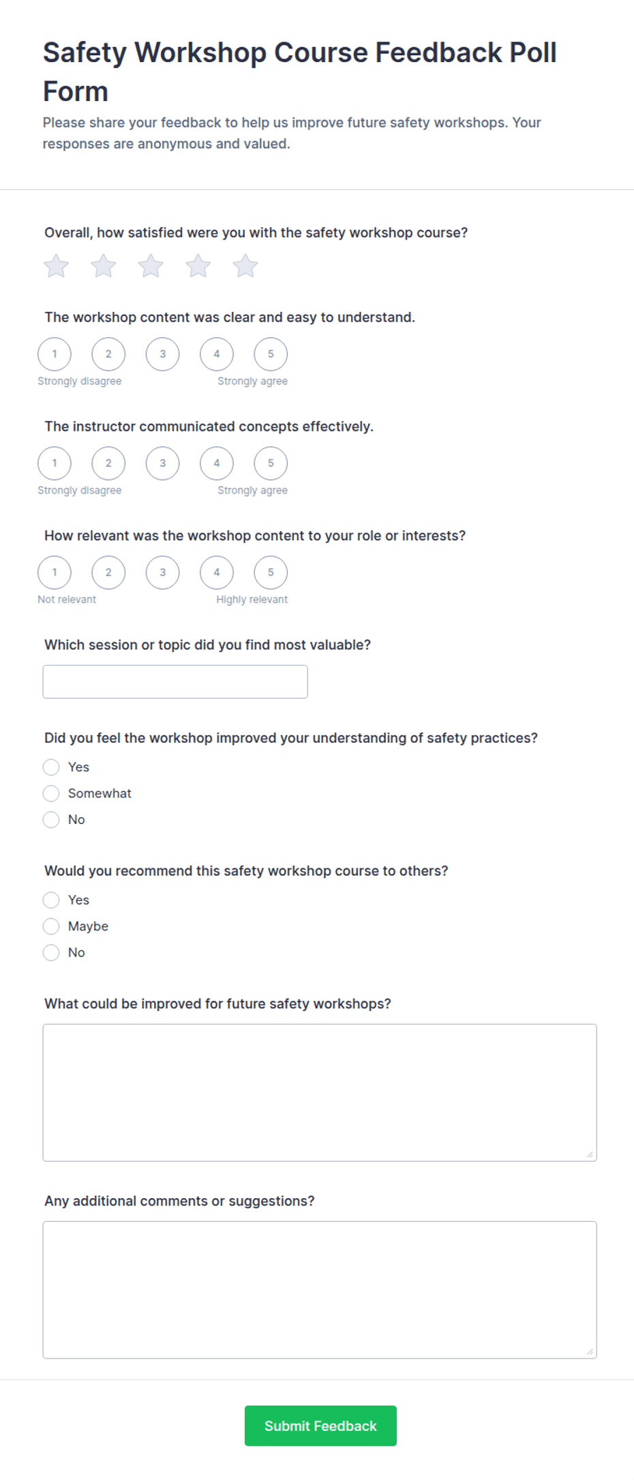Screen dimensions: 634x1480
Task: Select the fifth star for satisfaction
Action: [x=245, y=266]
